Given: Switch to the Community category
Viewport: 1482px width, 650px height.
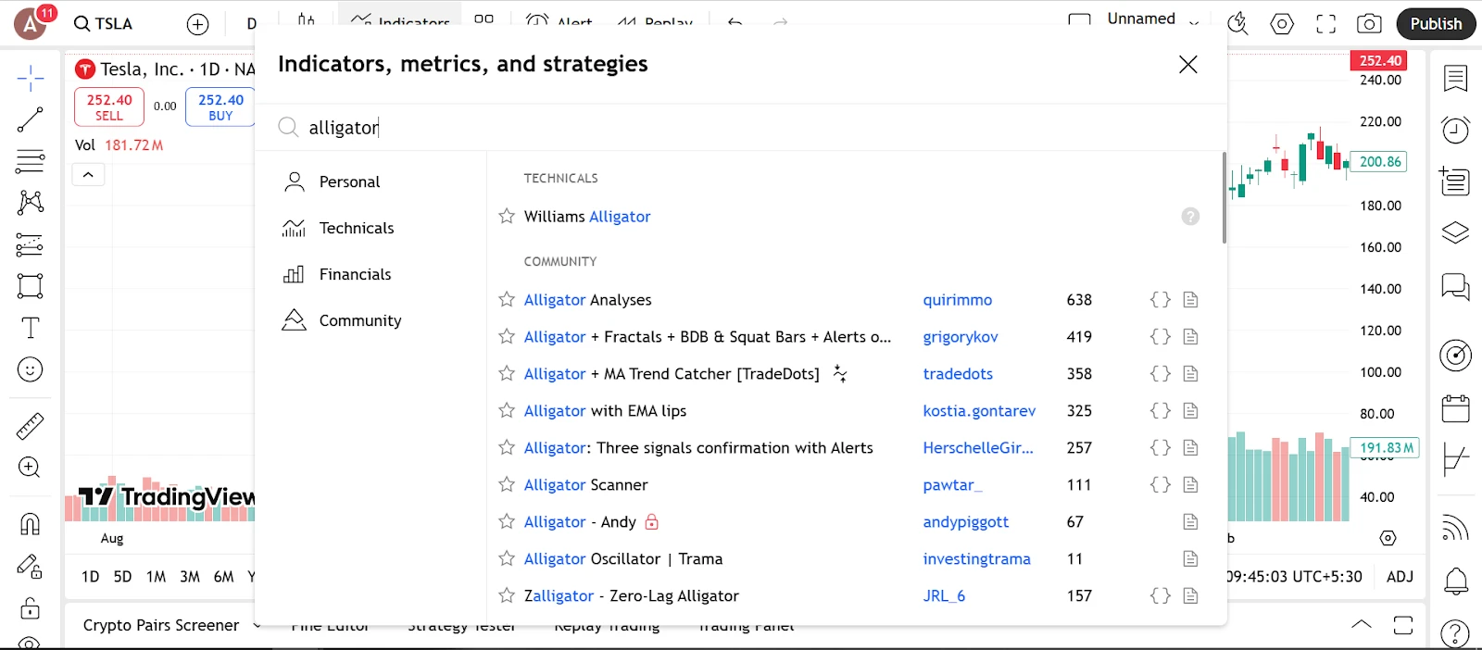Looking at the screenshot, I should 359,320.
